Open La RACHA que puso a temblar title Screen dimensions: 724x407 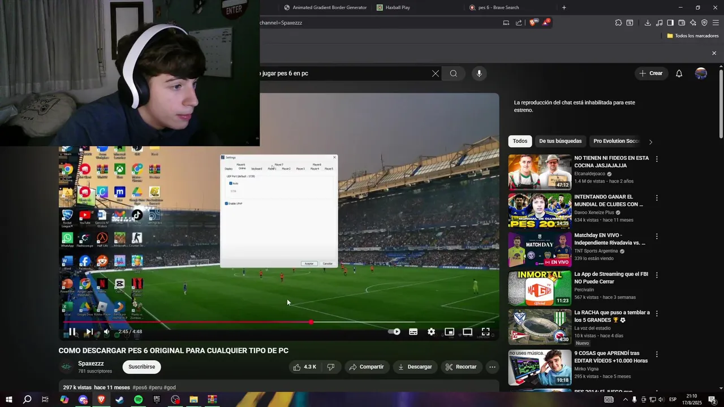(x=612, y=316)
